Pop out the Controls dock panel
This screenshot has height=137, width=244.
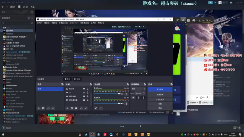point(171,84)
